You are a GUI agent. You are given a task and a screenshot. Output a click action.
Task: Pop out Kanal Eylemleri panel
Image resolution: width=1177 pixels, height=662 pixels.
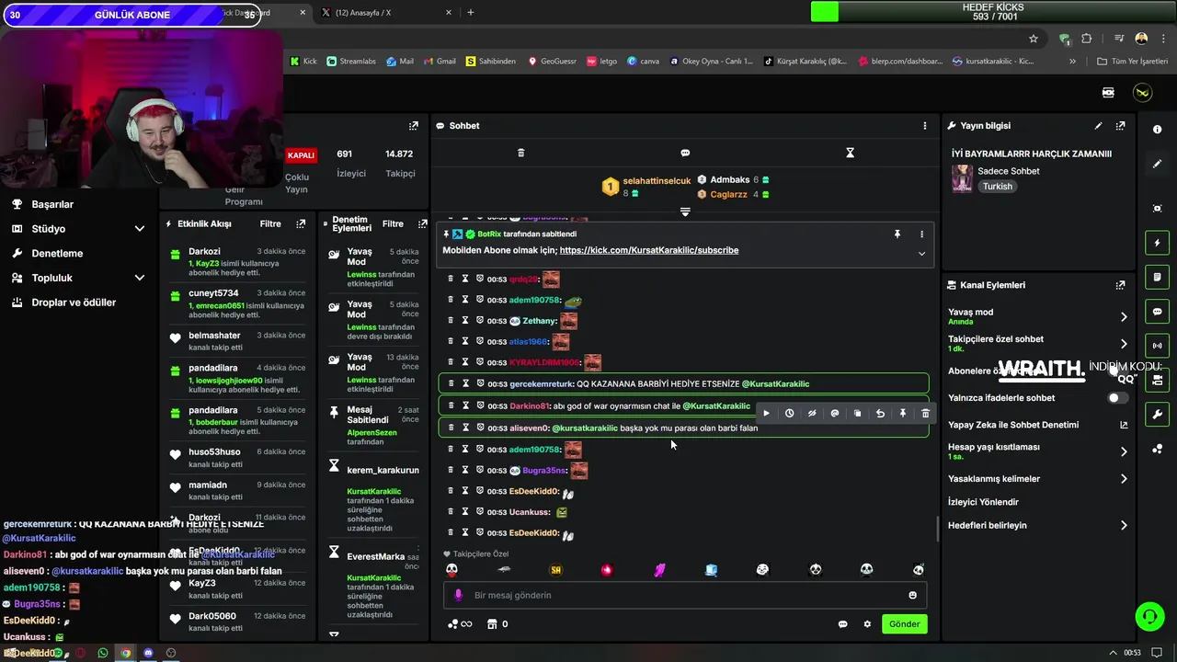pos(1120,285)
